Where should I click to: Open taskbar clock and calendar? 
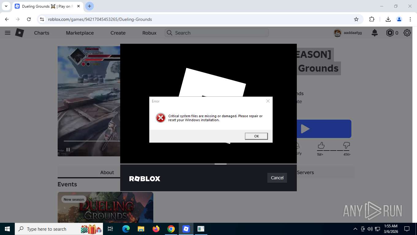click(391, 229)
